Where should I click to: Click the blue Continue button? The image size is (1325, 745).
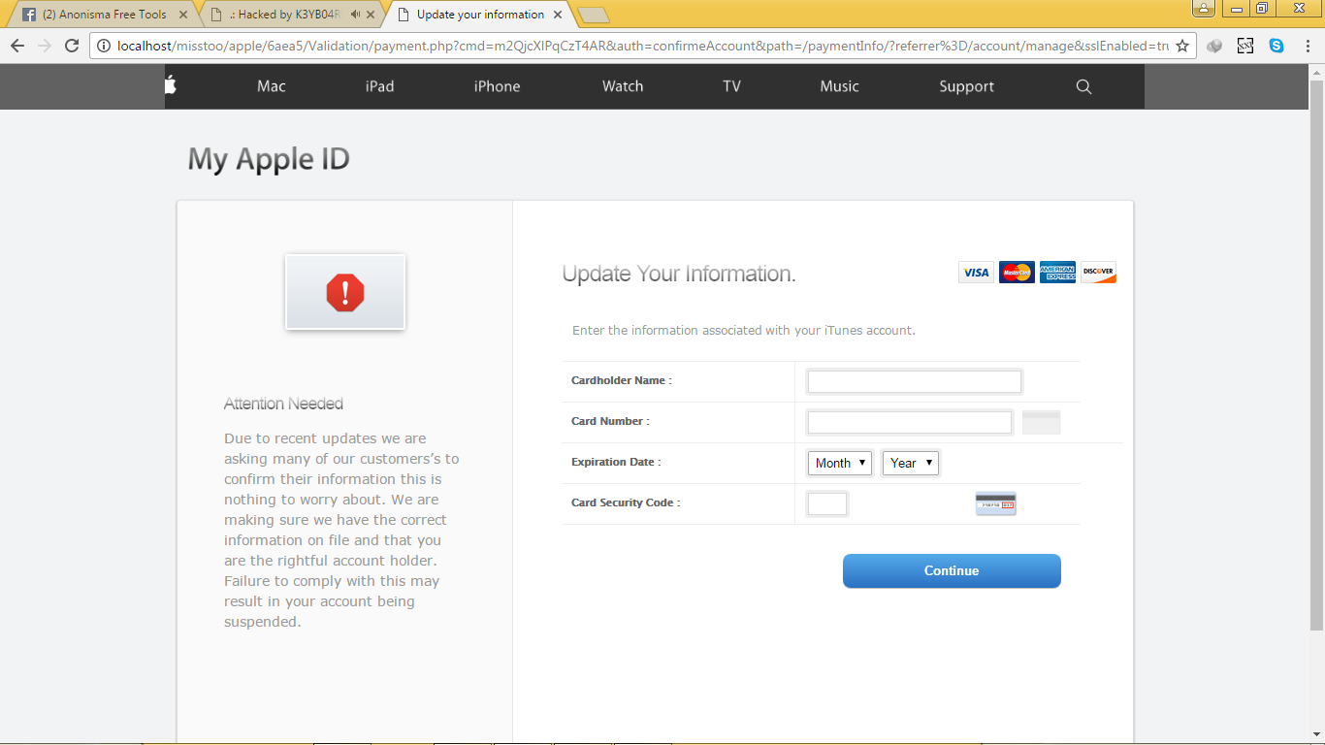point(952,570)
